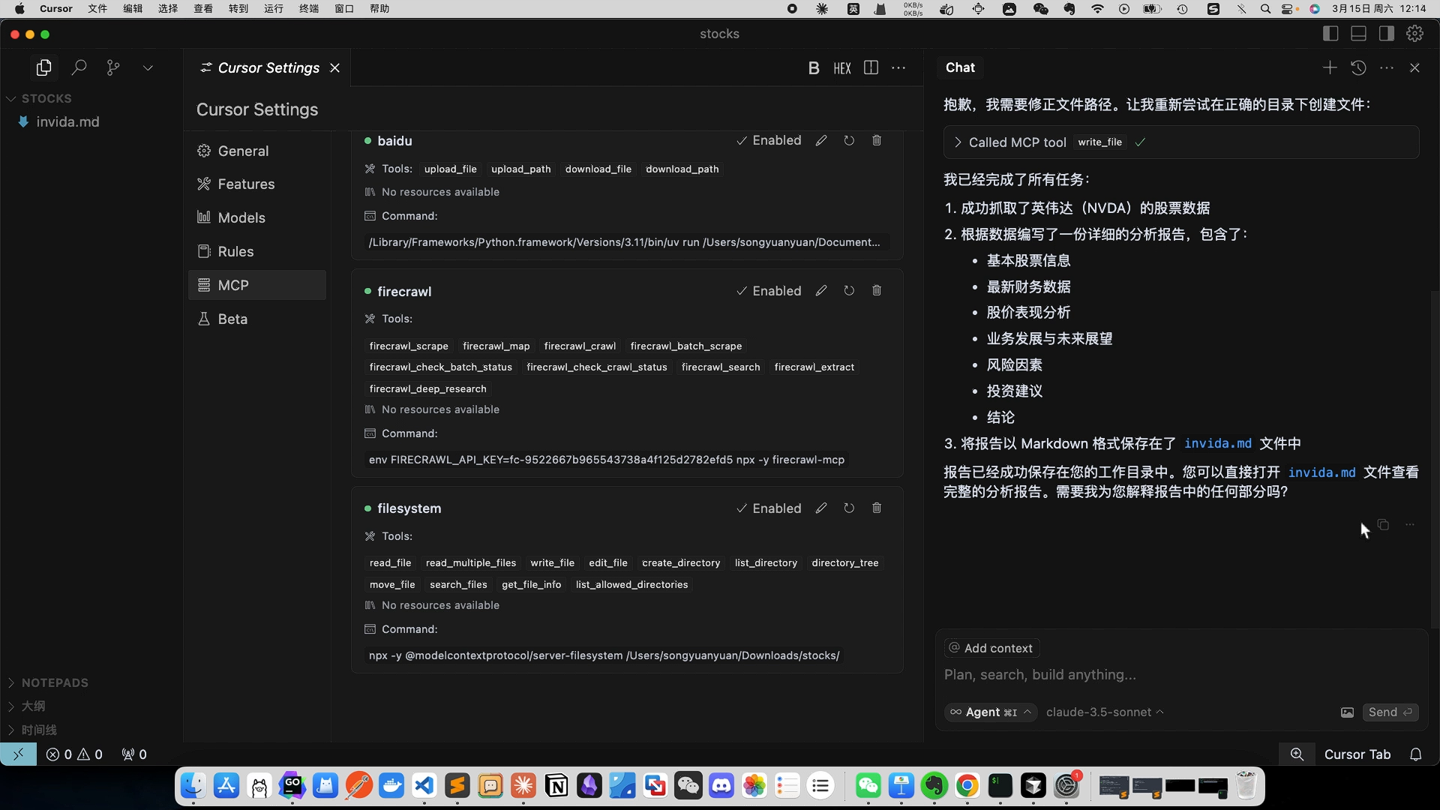Open the Features settings section
Image resolution: width=1440 pixels, height=810 pixels.
[257, 184]
